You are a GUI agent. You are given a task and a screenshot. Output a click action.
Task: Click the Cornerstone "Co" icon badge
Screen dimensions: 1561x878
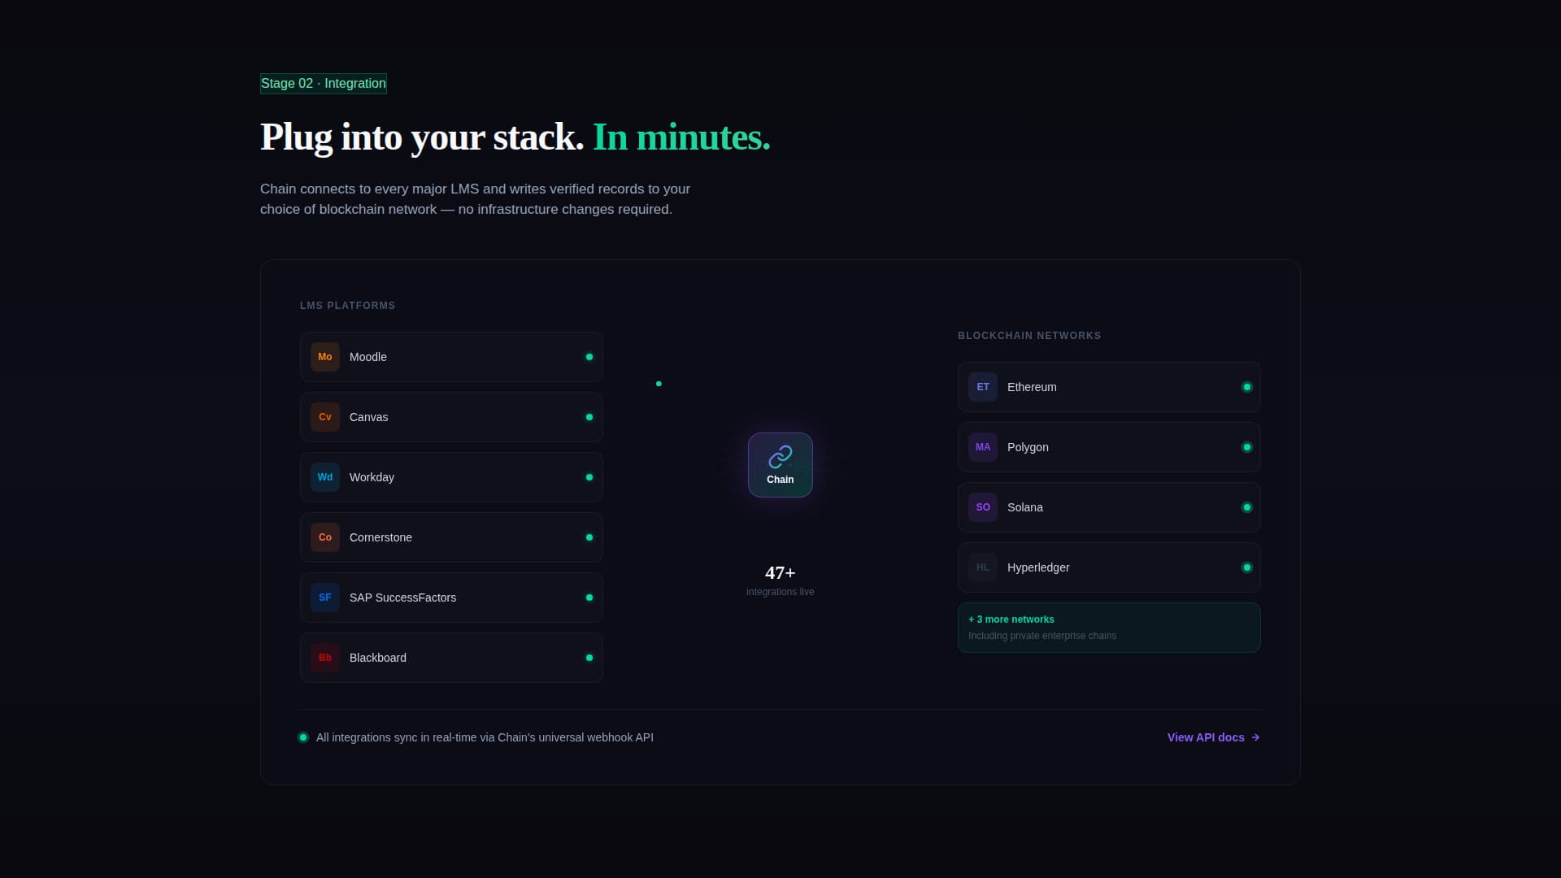click(x=325, y=537)
